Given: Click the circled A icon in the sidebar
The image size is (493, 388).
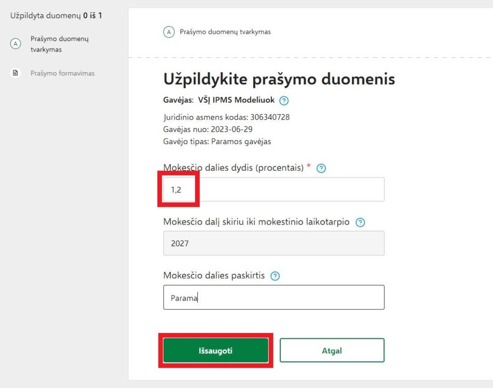Looking at the screenshot, I should 15,44.
